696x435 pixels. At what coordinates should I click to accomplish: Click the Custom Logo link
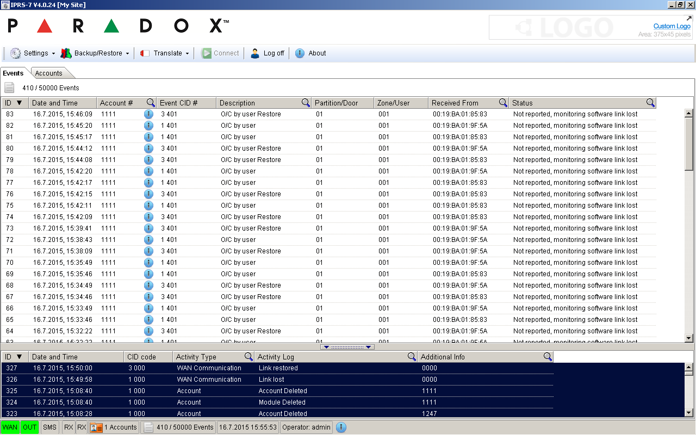click(x=672, y=26)
